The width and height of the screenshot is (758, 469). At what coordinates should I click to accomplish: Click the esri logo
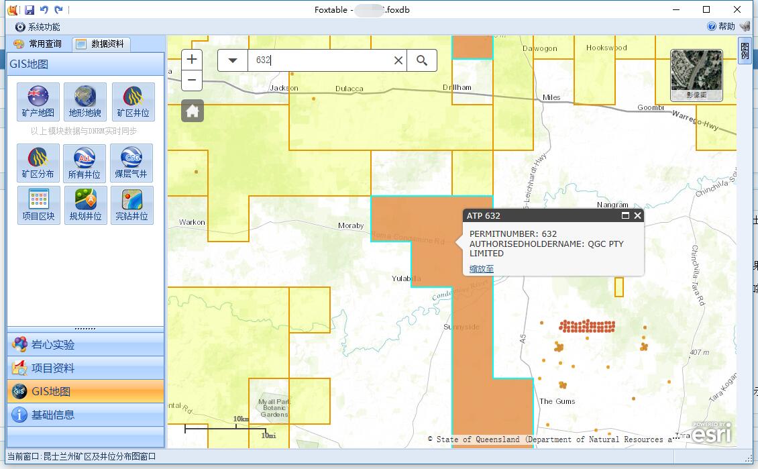[711, 433]
